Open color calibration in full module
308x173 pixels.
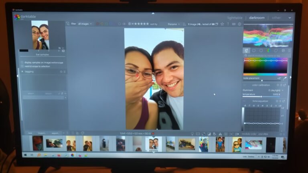284,85
